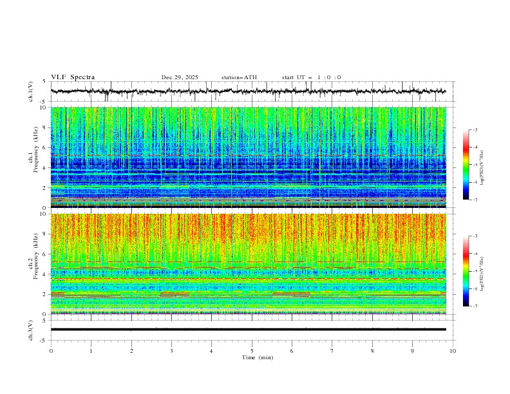Click the "-3" tick on ch.1 colorbar

pos(475,129)
